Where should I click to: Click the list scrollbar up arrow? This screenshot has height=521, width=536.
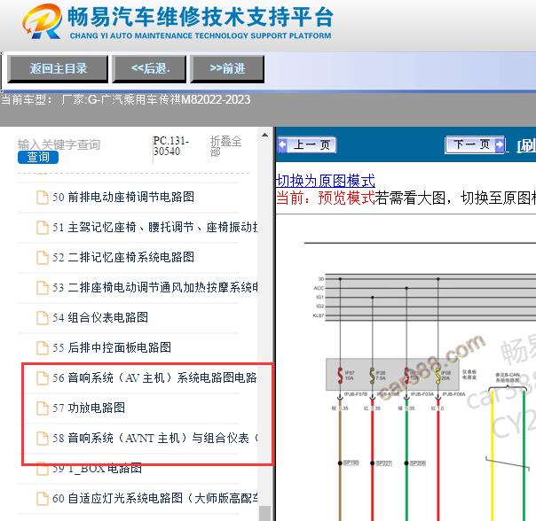coord(264,136)
